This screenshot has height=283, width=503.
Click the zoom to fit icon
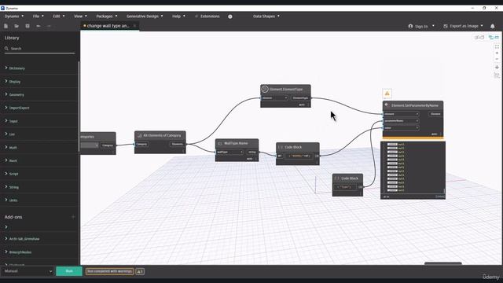497,47
